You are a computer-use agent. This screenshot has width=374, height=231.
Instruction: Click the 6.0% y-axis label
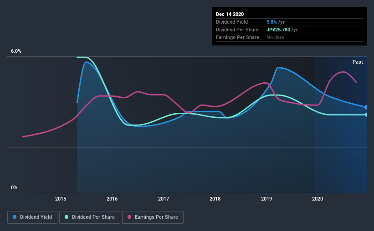(16, 51)
